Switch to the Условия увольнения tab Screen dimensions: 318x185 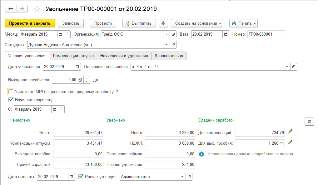(x=27, y=56)
